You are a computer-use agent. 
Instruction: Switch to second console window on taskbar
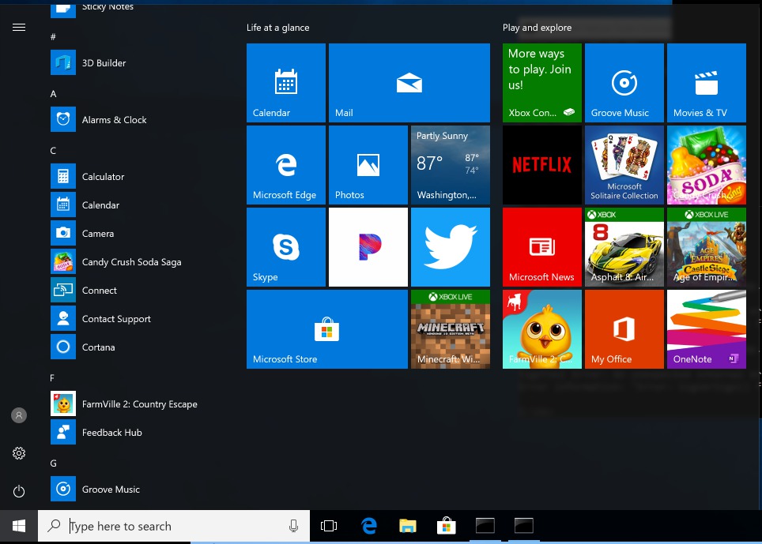tap(524, 526)
